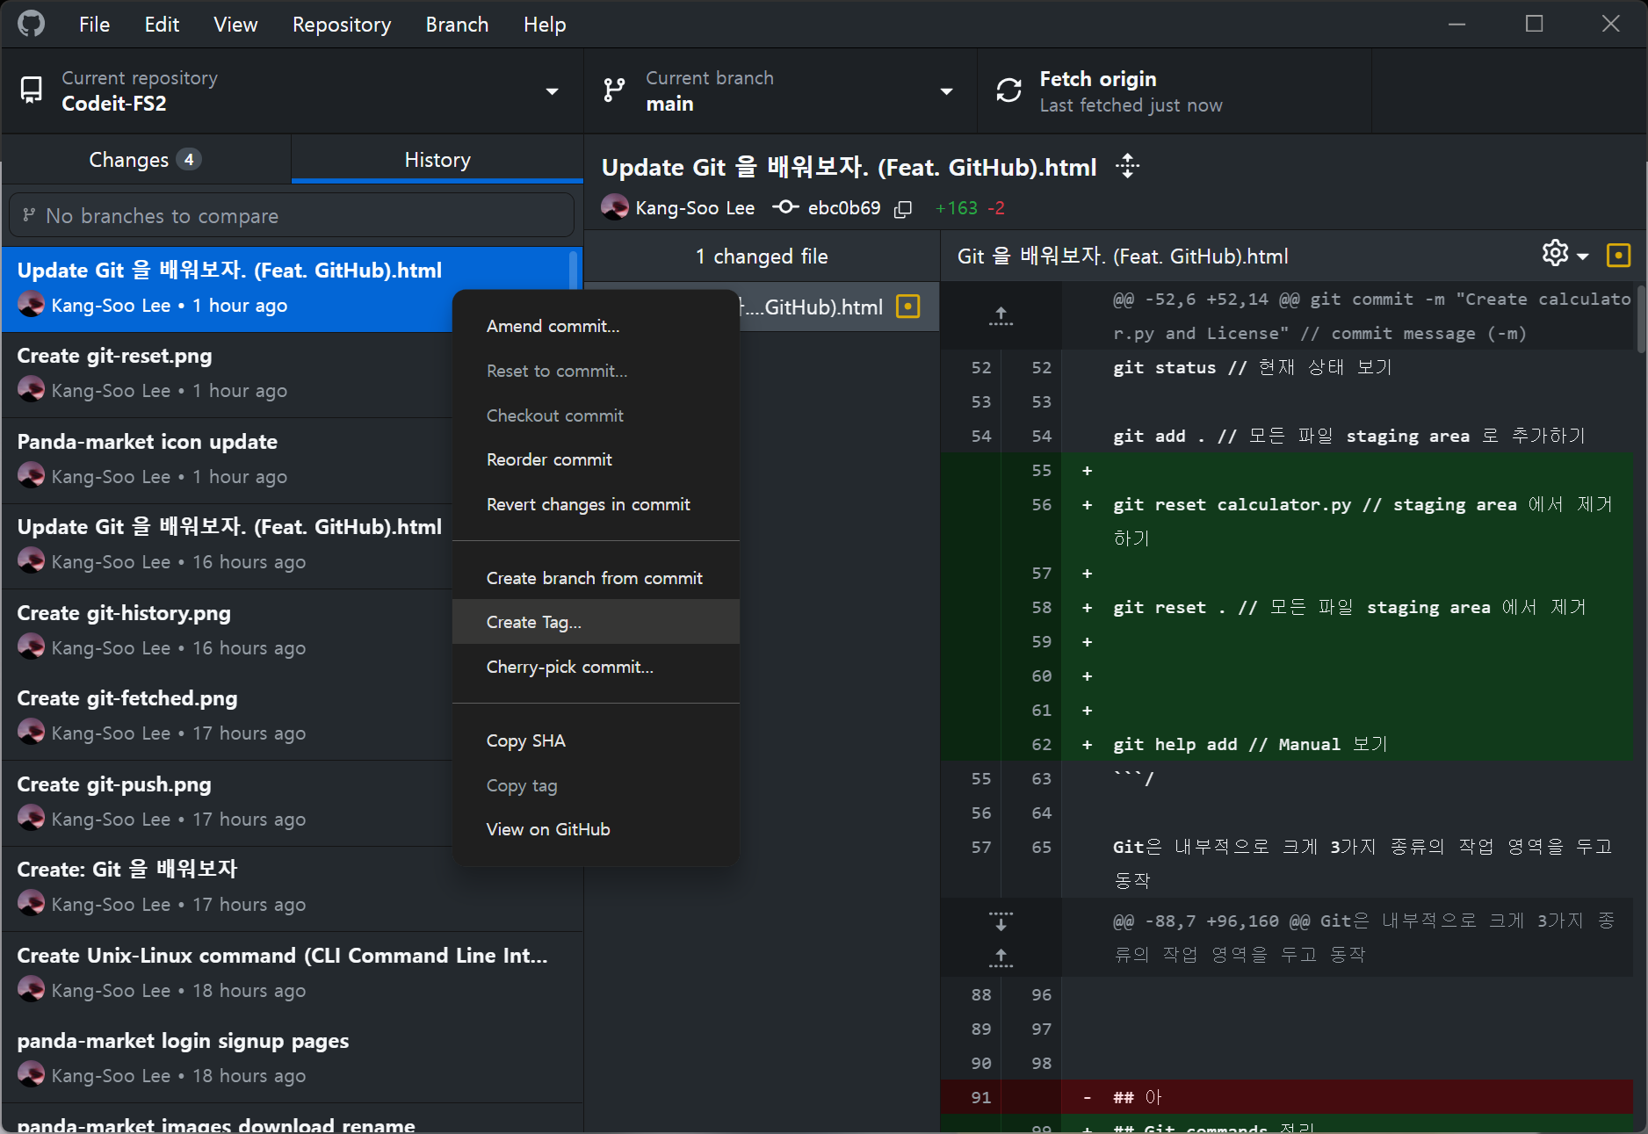Screen dimensions: 1648x1134
Task: Switch to the Changes tab
Action: (x=146, y=160)
